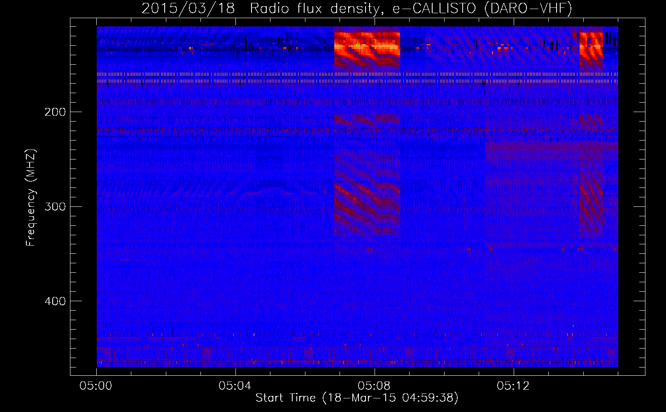Click the 'Start Time (18-Mar-15 04:59:38)' label
The width and height of the screenshot is (666, 412).
pyautogui.click(x=357, y=398)
